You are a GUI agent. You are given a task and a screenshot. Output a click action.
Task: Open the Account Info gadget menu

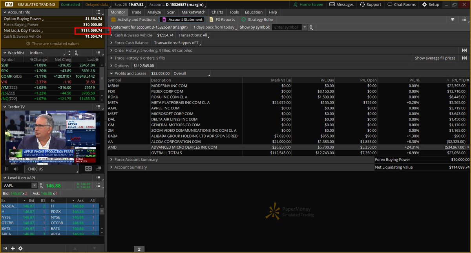click(99, 12)
